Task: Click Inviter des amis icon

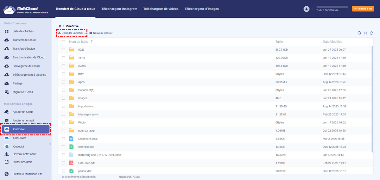Action: tap(7, 162)
